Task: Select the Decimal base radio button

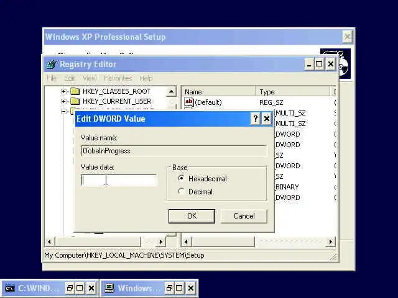Action: point(181,191)
